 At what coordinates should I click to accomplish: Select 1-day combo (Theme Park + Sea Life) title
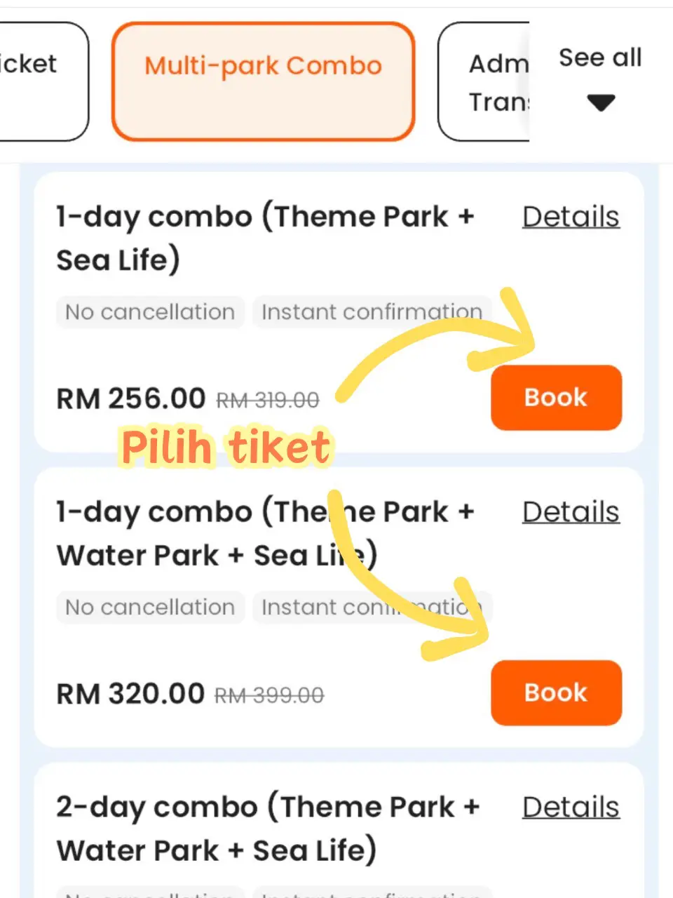pyautogui.click(x=265, y=238)
